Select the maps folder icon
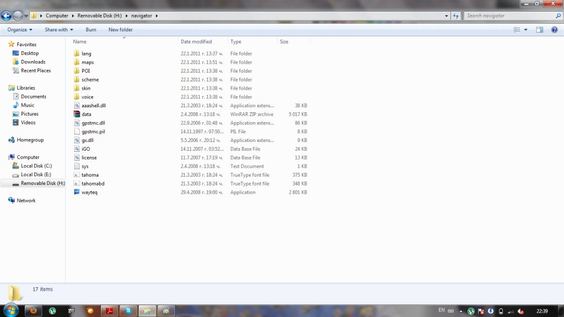This screenshot has height=317, width=564. click(x=77, y=62)
